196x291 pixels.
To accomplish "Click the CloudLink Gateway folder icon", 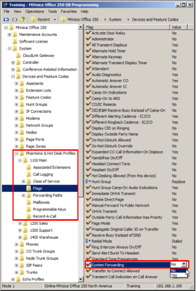I will (x=18, y=56).
